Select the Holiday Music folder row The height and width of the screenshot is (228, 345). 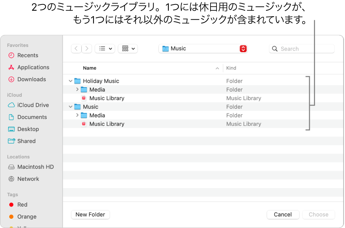coord(203,81)
